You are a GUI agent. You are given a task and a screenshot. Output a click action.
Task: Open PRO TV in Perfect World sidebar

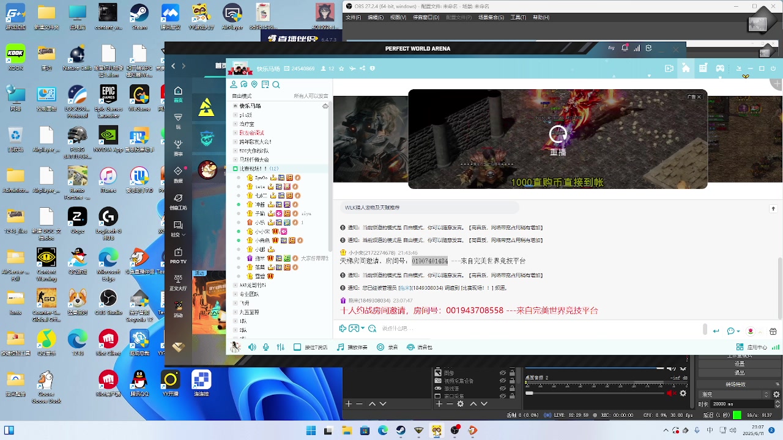[x=178, y=255]
